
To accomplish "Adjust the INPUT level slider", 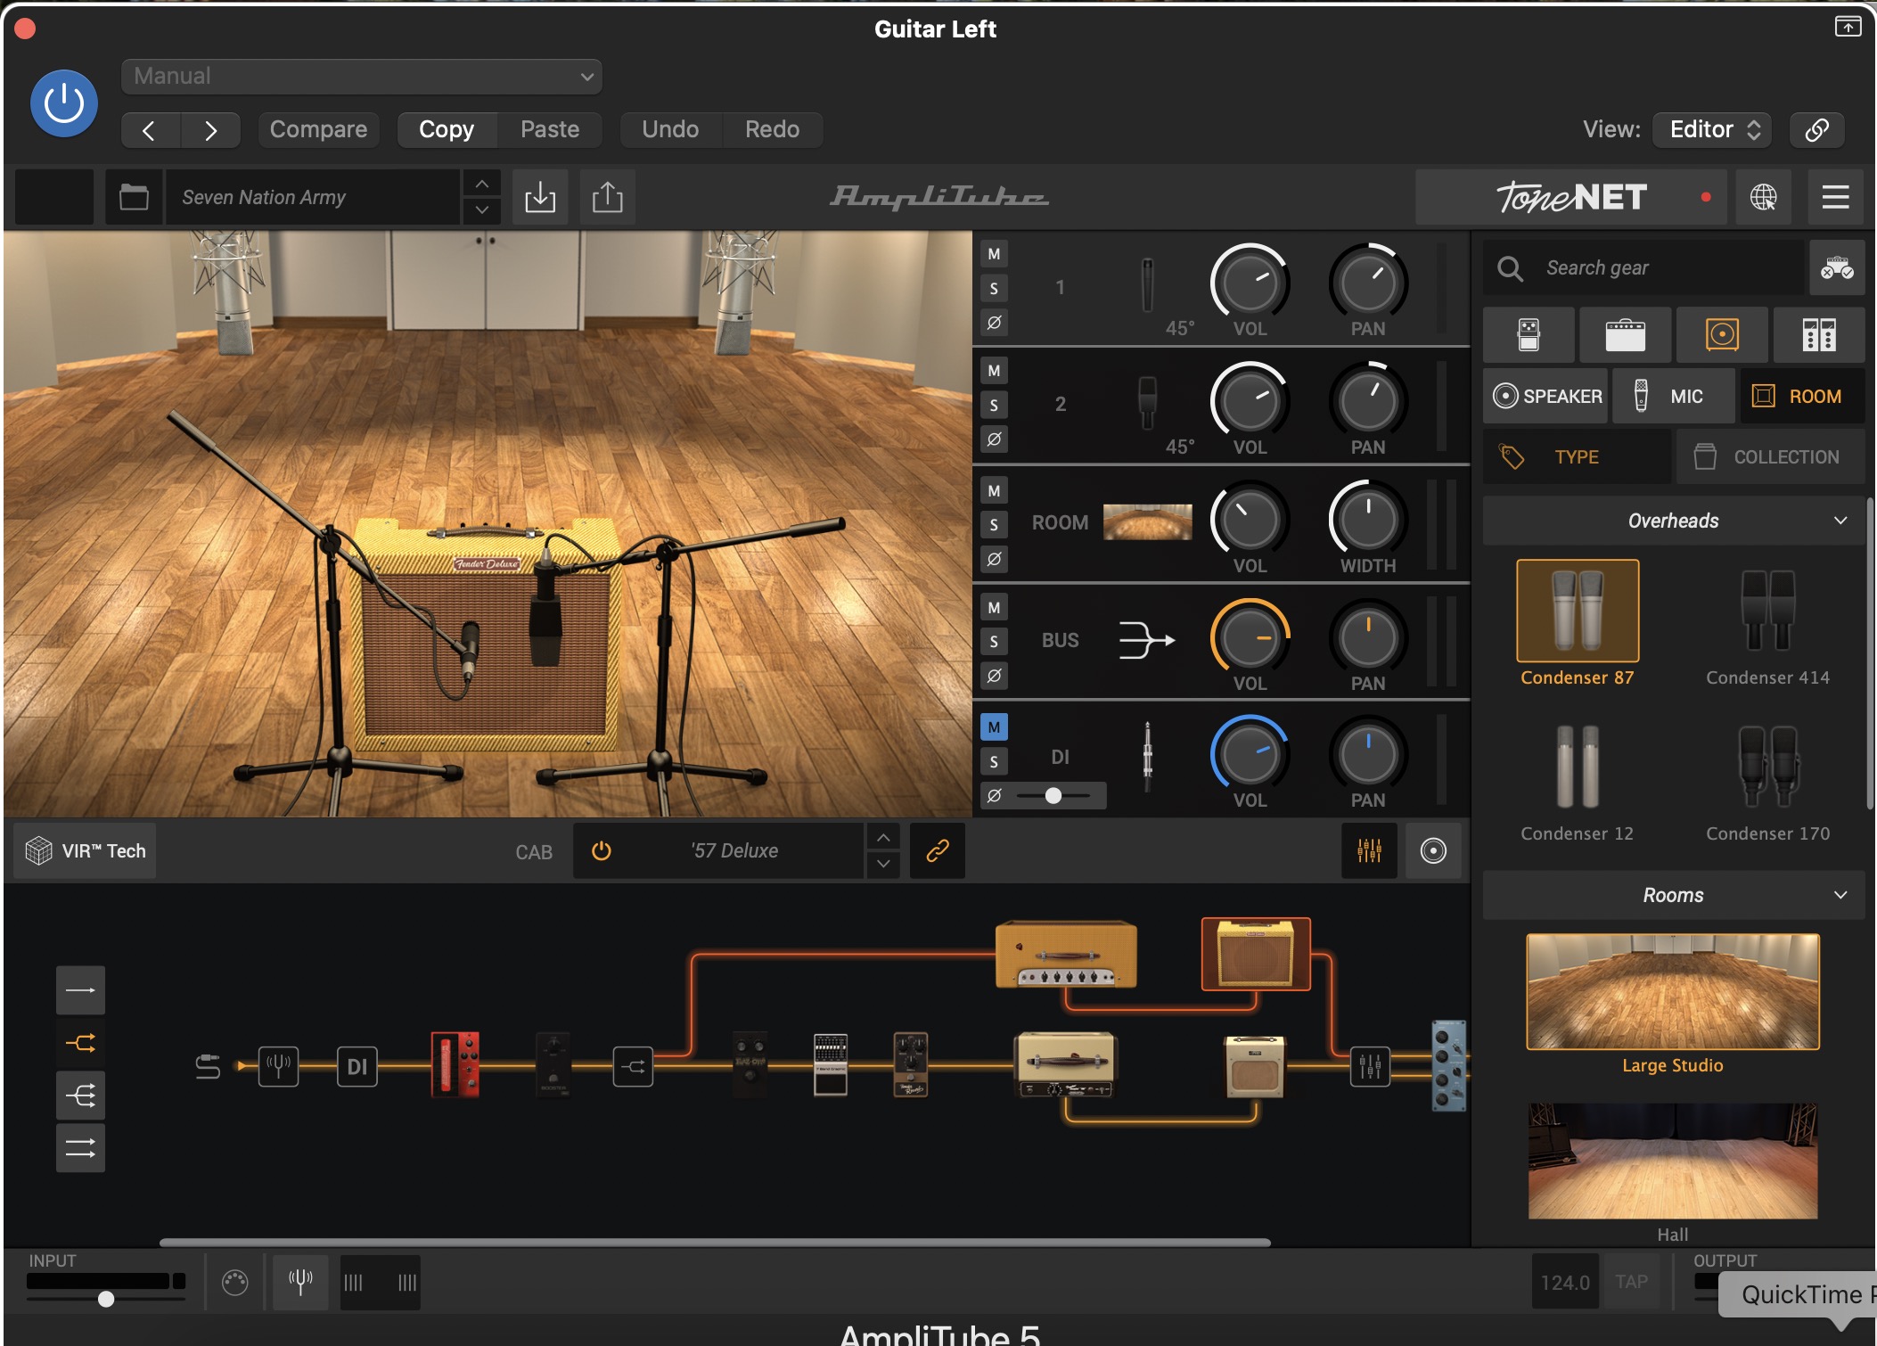I will pos(106,1300).
